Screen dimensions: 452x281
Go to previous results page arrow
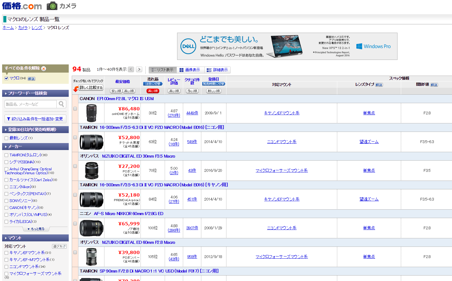131,69
